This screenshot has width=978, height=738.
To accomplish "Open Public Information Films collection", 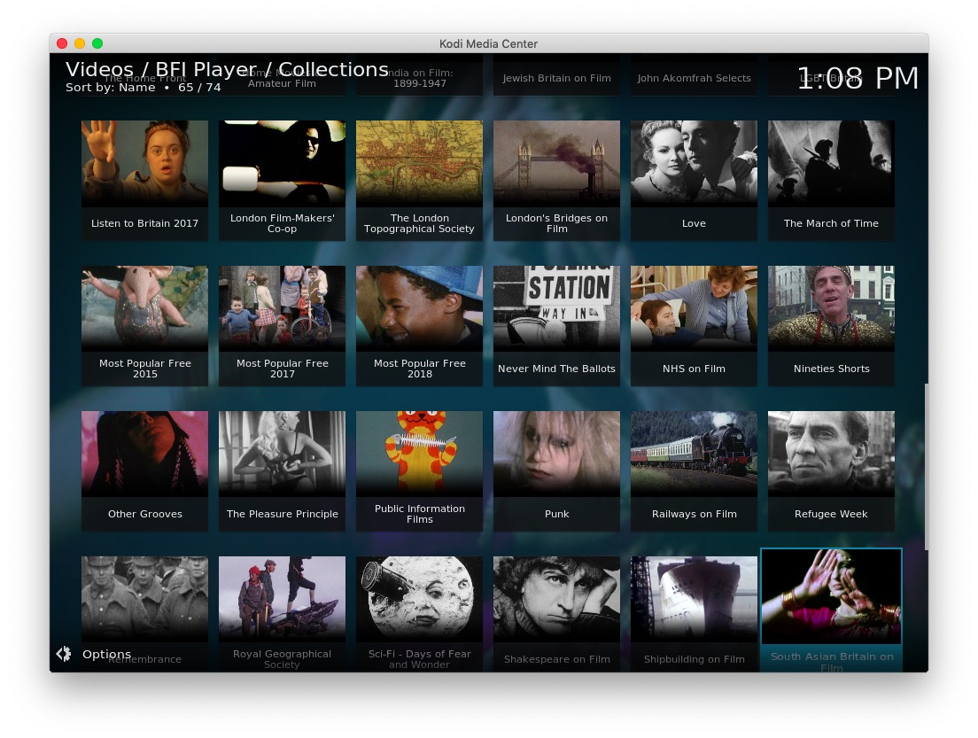I will (419, 470).
